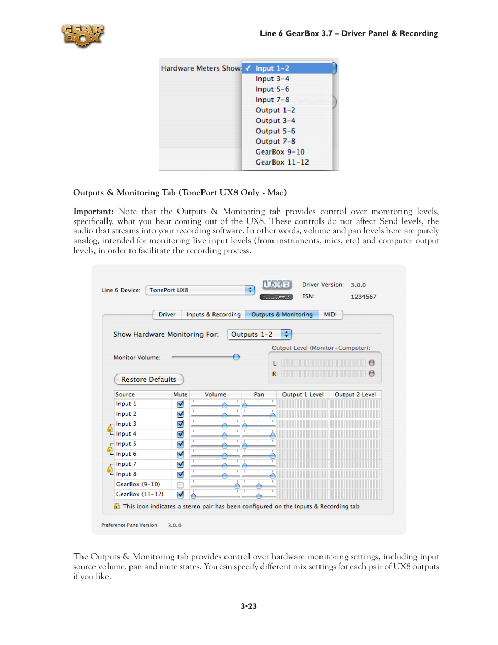Choose Output 1-2 in meters menu
498x645 pixels.
pyautogui.click(x=287, y=110)
